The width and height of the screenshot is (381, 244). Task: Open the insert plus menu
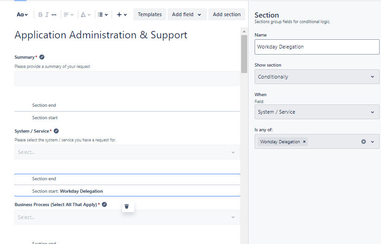tap(122, 14)
